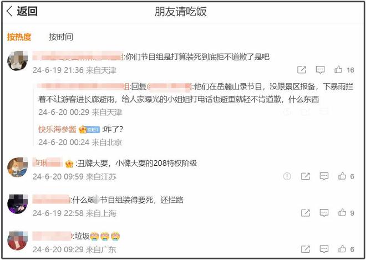This screenshot has width=366, height=260.
Task: Switch to 按热度 sorting tab
Action: pos(19,37)
